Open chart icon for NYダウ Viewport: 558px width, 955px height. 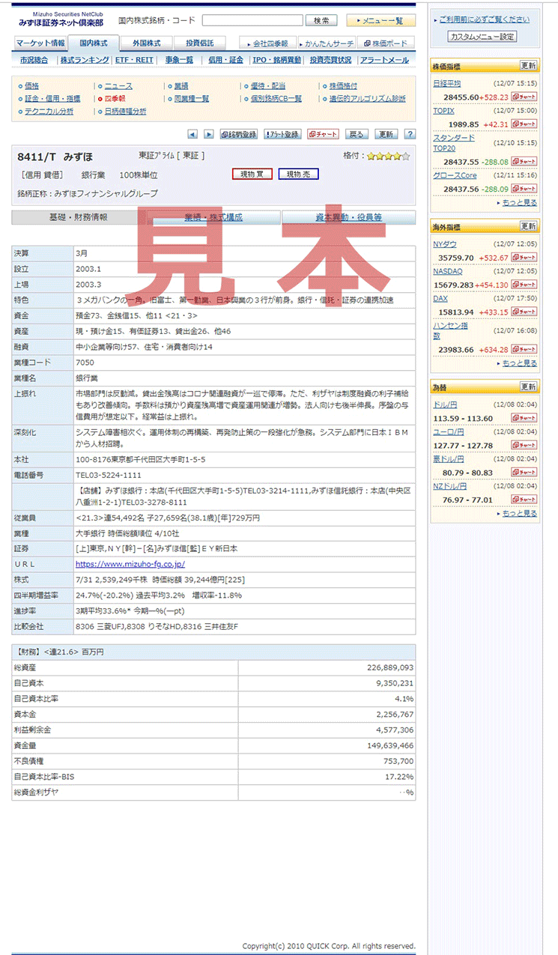click(524, 258)
